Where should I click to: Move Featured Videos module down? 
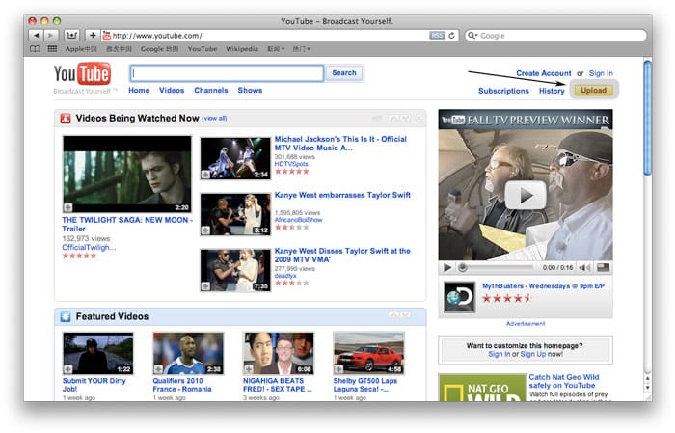(x=405, y=315)
